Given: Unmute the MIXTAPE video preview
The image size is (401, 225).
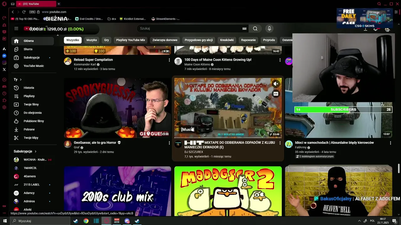Looking at the screenshot, I should 276,84.
